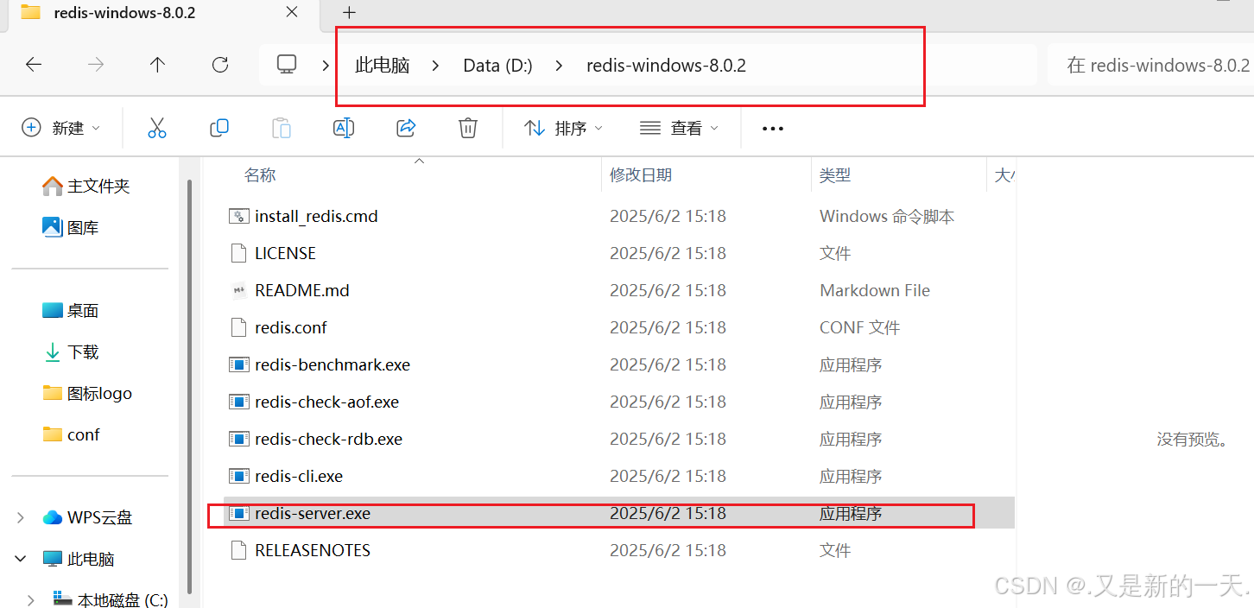Click the redis-cli.exe application icon

[238, 476]
